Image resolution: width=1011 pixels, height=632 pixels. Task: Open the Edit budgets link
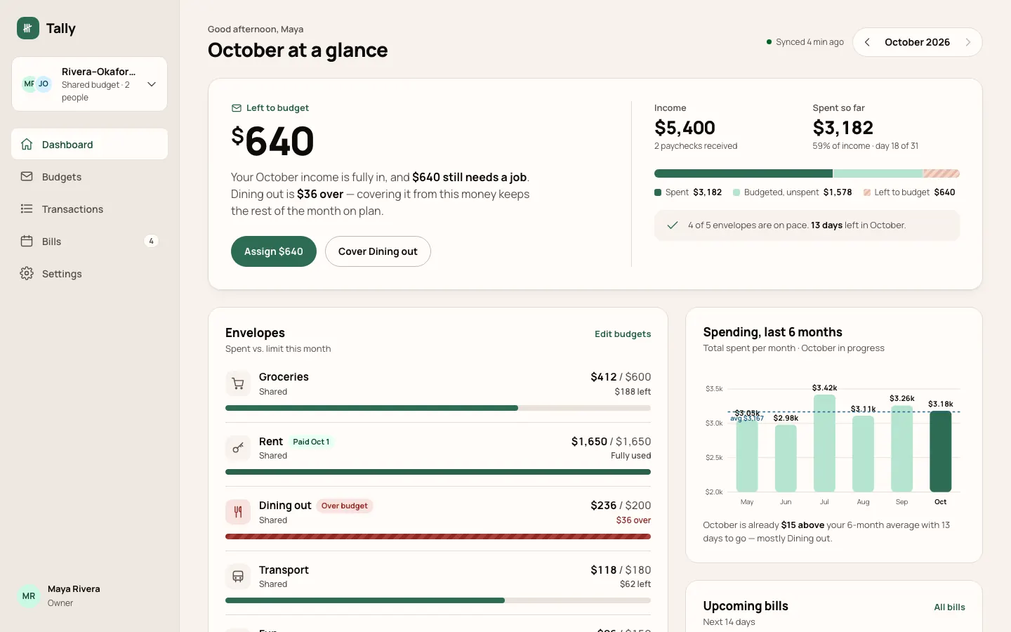(623, 334)
